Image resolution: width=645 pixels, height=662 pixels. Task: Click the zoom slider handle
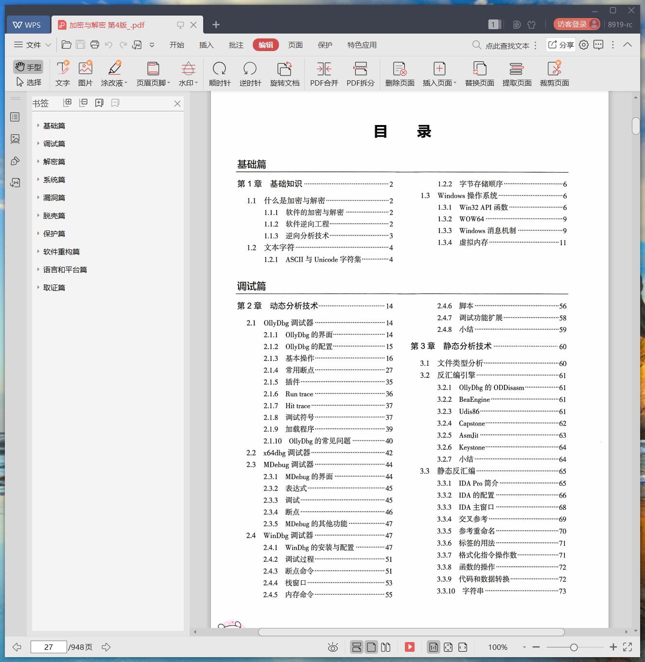point(574,647)
